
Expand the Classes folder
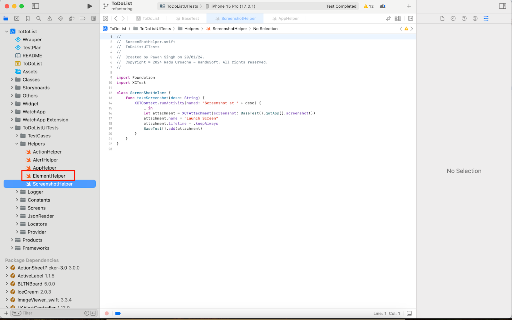pos(12,80)
